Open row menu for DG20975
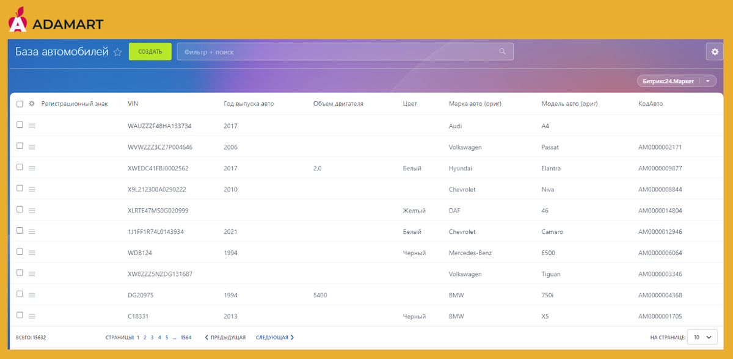The width and height of the screenshot is (733, 359). 32,296
